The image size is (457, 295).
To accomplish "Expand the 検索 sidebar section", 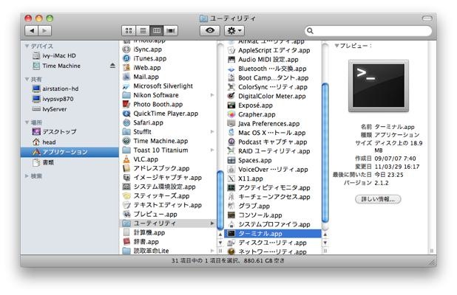I will 27,176.
